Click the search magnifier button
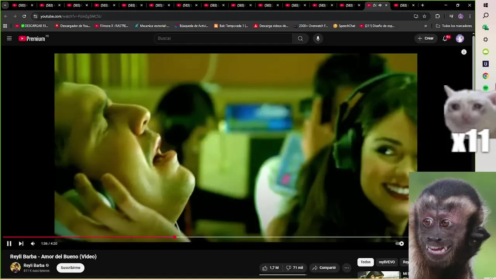Screen dimensions: 496x279 (300, 38)
